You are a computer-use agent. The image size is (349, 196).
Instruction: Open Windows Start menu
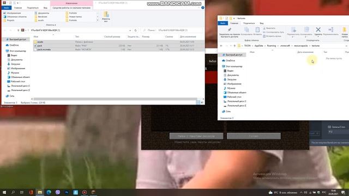pos(4,192)
